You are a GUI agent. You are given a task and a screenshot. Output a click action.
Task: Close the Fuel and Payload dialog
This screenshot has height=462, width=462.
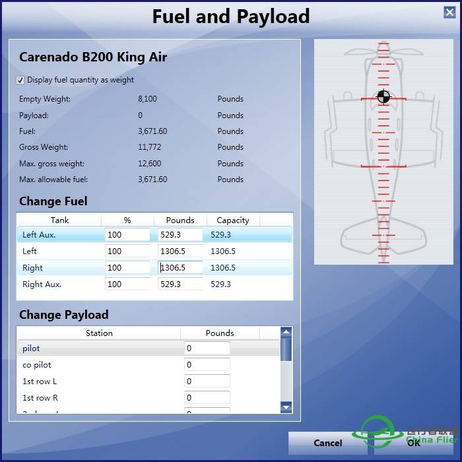click(449, 12)
